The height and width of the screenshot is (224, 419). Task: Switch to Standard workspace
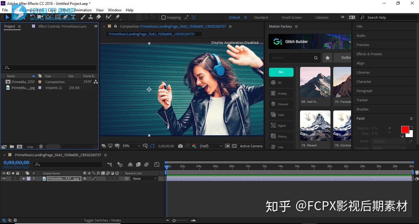click(261, 17)
